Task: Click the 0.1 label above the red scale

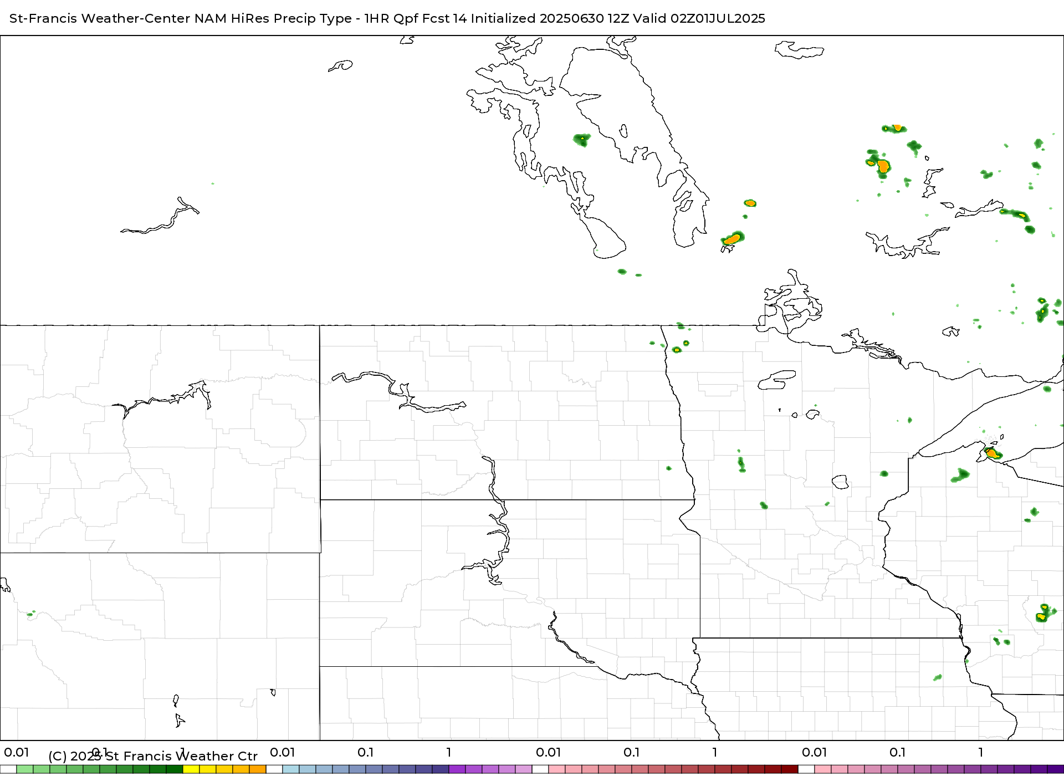Action: click(x=631, y=752)
